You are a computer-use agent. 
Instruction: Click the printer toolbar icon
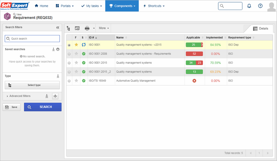point(87,28)
